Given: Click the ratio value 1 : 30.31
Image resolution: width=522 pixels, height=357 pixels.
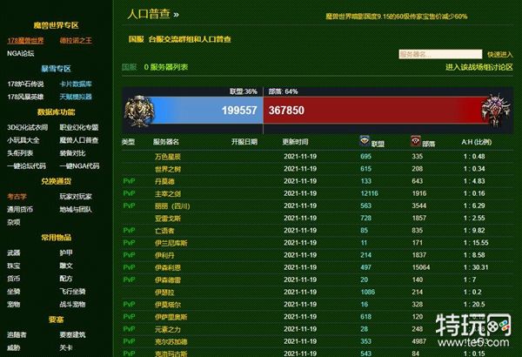Looking at the screenshot, I should point(476,267).
